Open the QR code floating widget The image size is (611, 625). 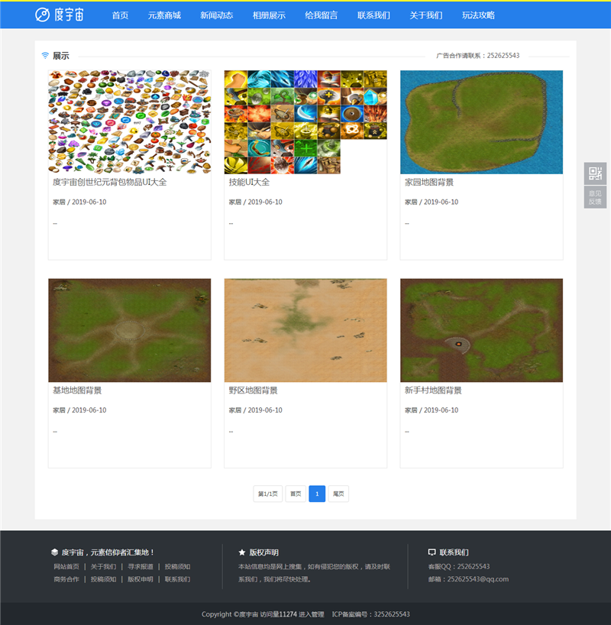click(x=595, y=173)
